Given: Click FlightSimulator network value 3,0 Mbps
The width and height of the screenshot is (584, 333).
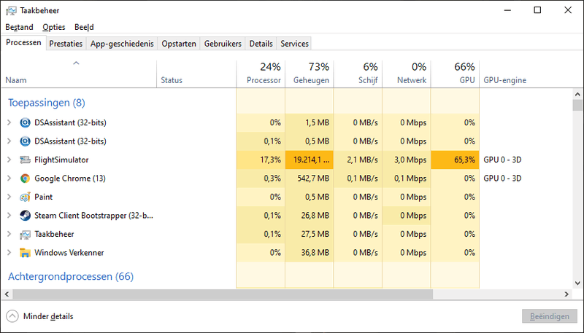Looking at the screenshot, I should (x=410, y=160).
